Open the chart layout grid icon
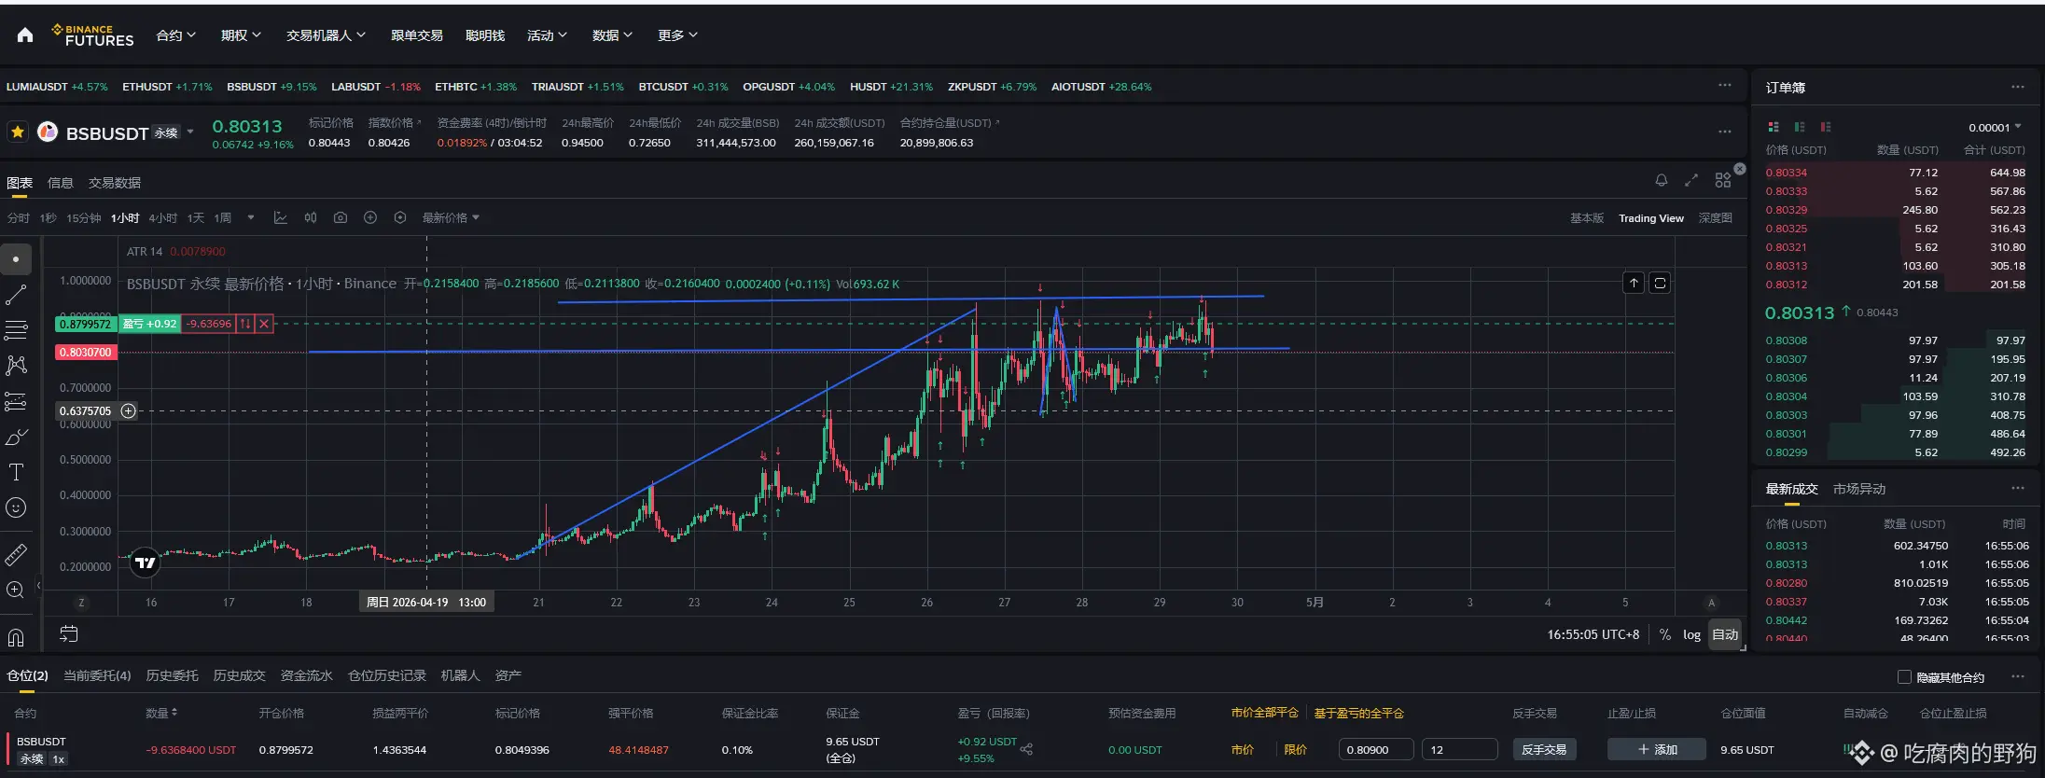 1723,180
